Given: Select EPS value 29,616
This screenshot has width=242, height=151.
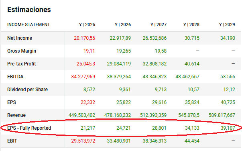Looking at the screenshot, I should coord(159,102).
